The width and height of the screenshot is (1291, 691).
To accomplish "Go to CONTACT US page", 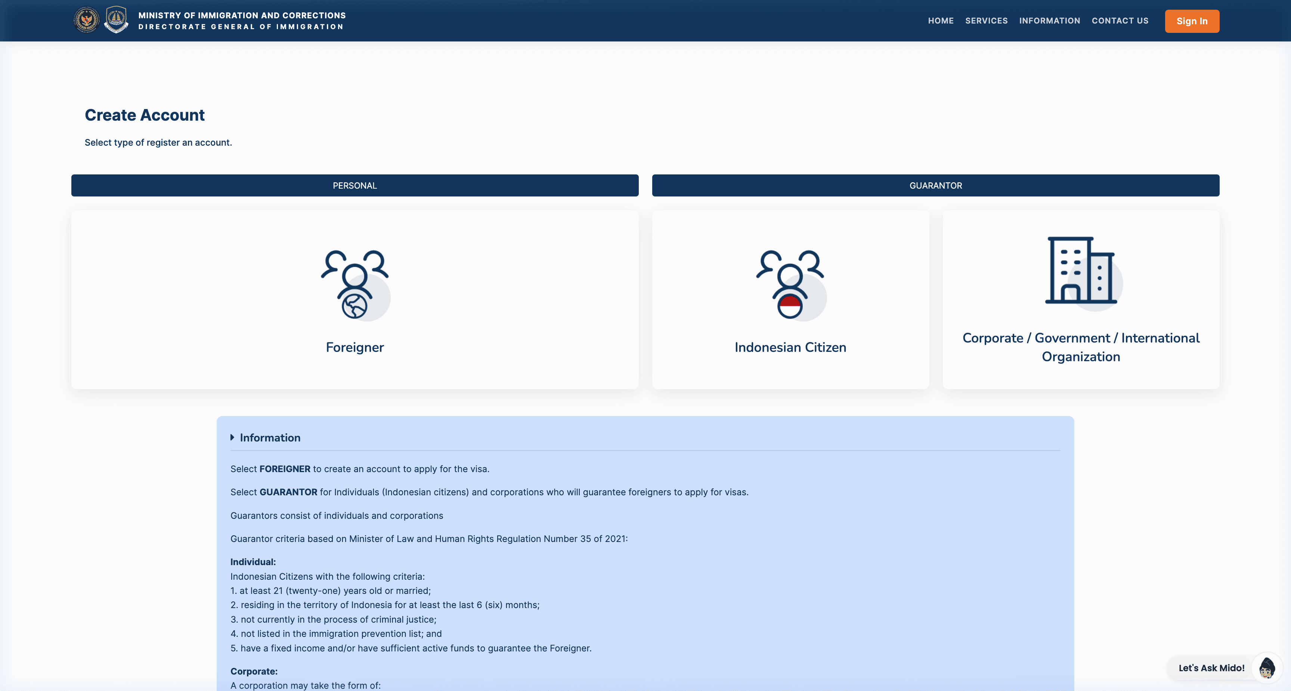I will (x=1120, y=21).
